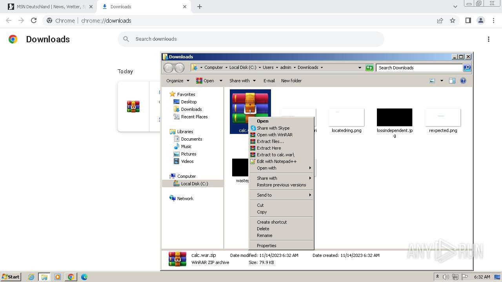Expand Share with submenu in context menu
Screen dimensions: 502x282
(281, 178)
